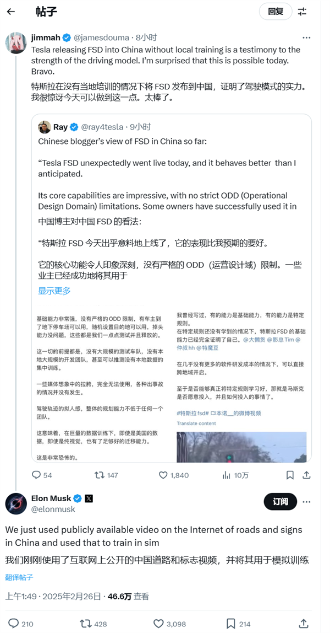Like jimmah's post with 1,840 likes

coord(163,475)
